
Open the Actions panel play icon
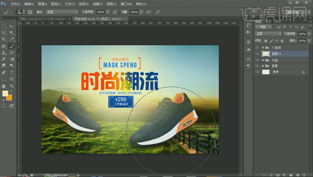pos(249,32)
